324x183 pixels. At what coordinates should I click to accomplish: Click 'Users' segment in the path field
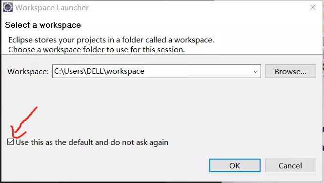(74, 71)
